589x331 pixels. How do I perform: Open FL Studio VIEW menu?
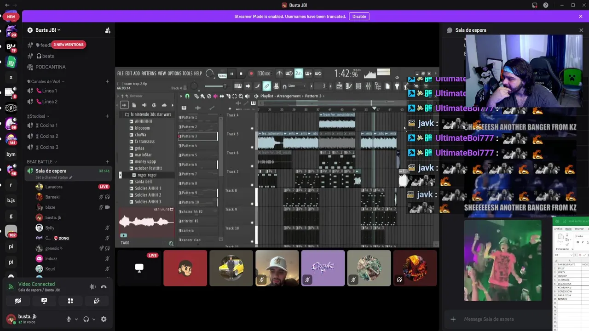(162, 74)
